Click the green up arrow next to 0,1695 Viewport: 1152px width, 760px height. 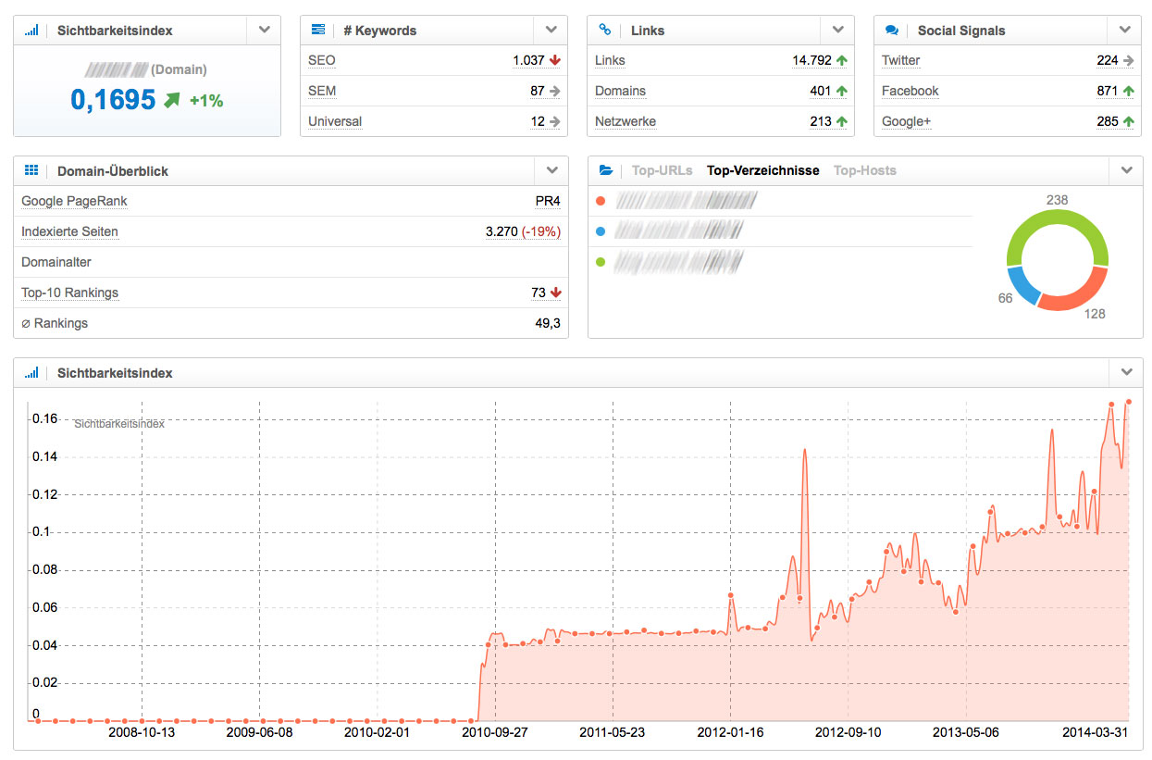tap(170, 100)
